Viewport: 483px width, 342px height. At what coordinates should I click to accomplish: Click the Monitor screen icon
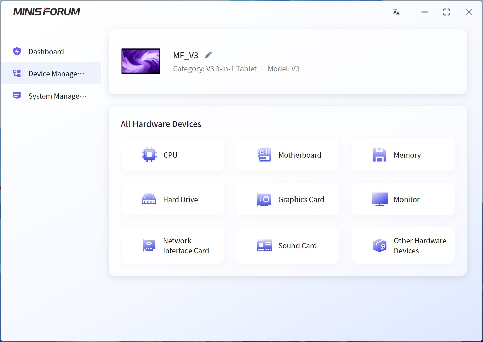pos(379,199)
